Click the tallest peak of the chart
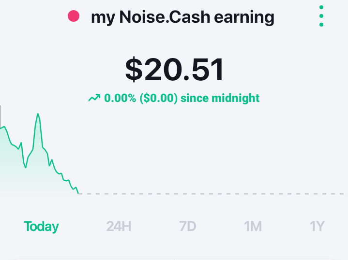Image resolution: width=348 pixels, height=260 pixels. point(38,114)
